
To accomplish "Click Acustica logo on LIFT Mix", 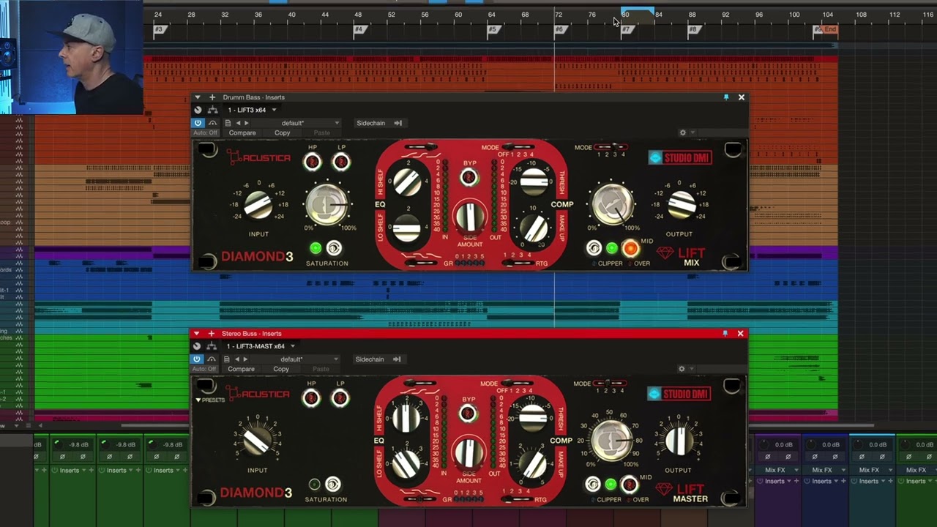I will pyautogui.click(x=258, y=157).
